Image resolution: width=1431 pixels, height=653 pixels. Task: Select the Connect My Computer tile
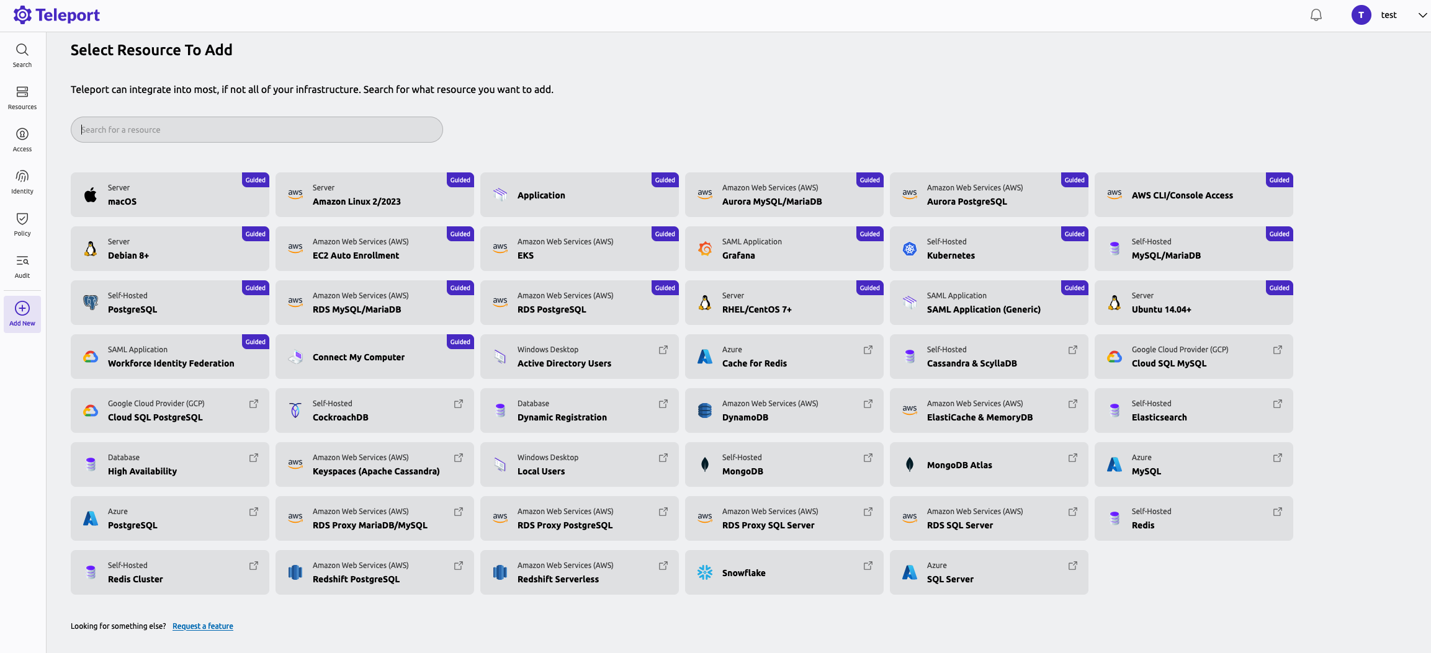coord(374,357)
